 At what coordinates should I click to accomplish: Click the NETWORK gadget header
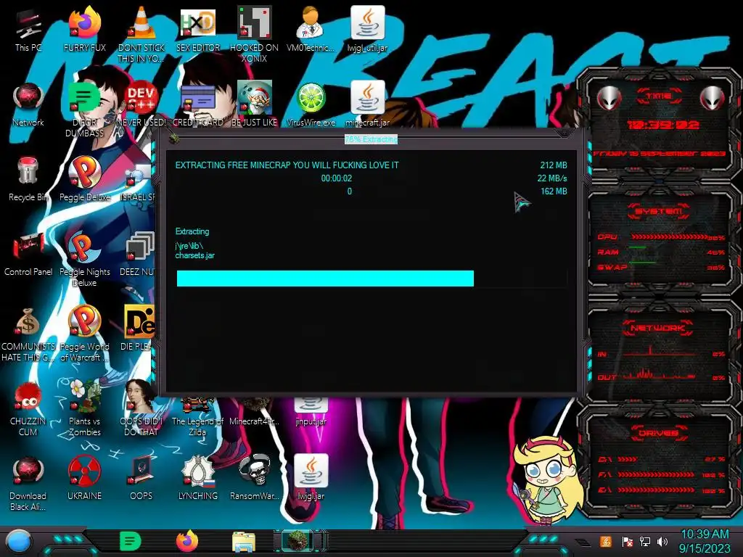[657, 327]
